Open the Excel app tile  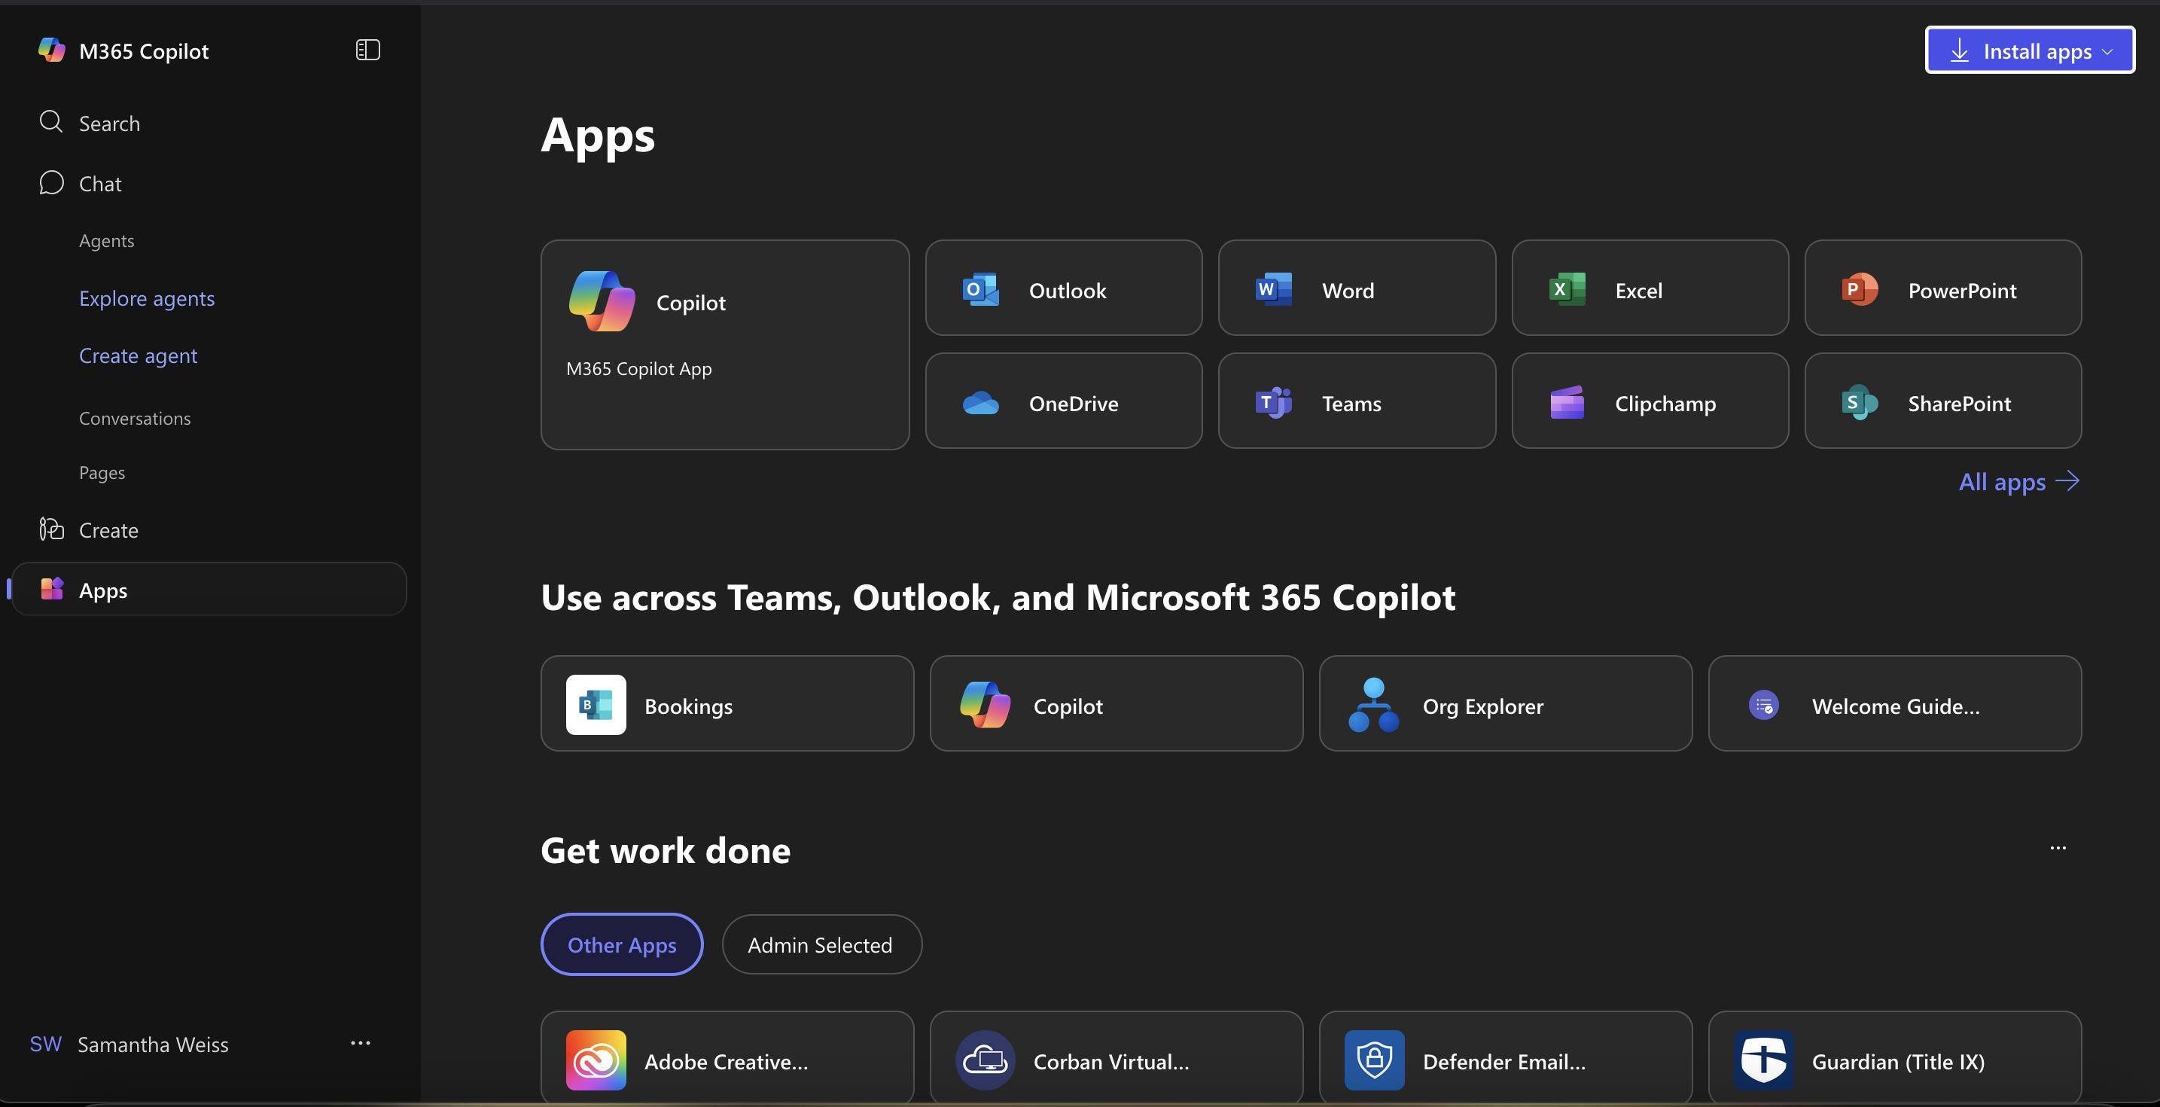1650,289
